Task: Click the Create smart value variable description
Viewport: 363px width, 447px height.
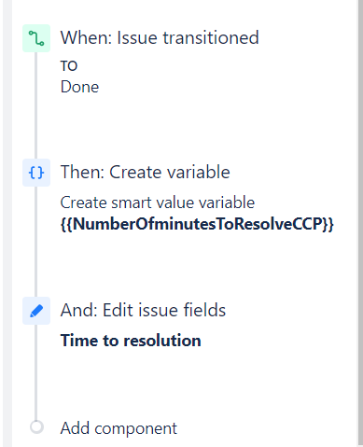Action: tap(158, 203)
